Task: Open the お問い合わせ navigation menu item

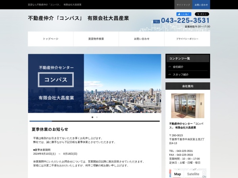Action: [x=142, y=39]
